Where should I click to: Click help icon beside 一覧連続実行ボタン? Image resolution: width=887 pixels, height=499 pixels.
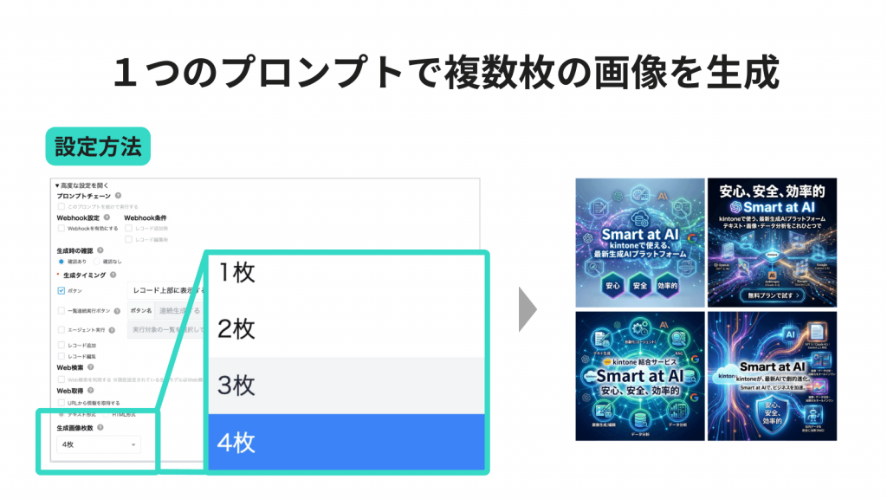tap(117, 311)
